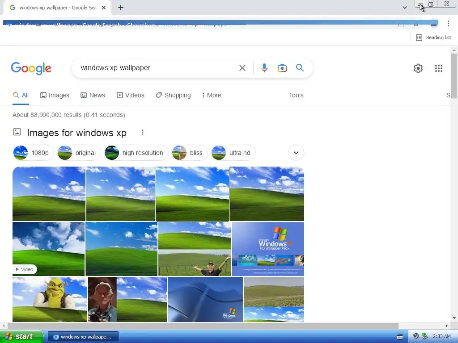Expand more image filter chips
The image size is (458, 343).
pos(296,153)
